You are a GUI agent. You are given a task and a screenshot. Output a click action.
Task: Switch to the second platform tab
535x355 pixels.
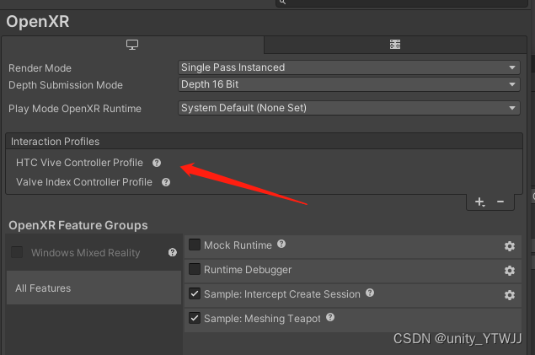pyautogui.click(x=394, y=45)
